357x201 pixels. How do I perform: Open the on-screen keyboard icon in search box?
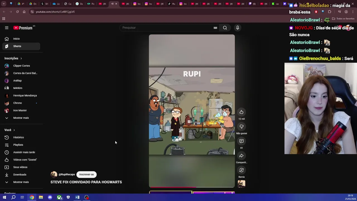[x=215, y=28]
